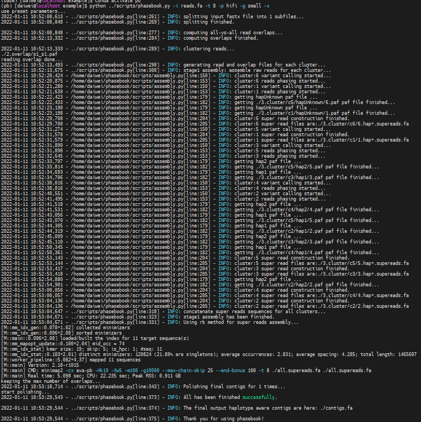The width and height of the screenshot is (421, 422).
Task: Click 'cluster:6 variant calling started...' line
Action: coord(166,76)
